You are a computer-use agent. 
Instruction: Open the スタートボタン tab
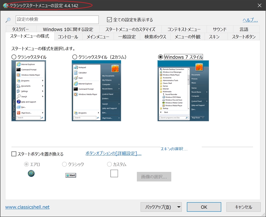(x=244, y=37)
